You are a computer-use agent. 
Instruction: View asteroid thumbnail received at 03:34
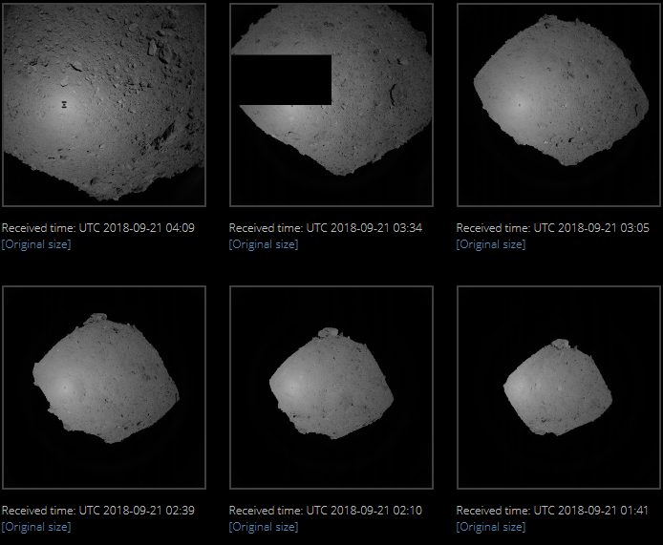331,105
